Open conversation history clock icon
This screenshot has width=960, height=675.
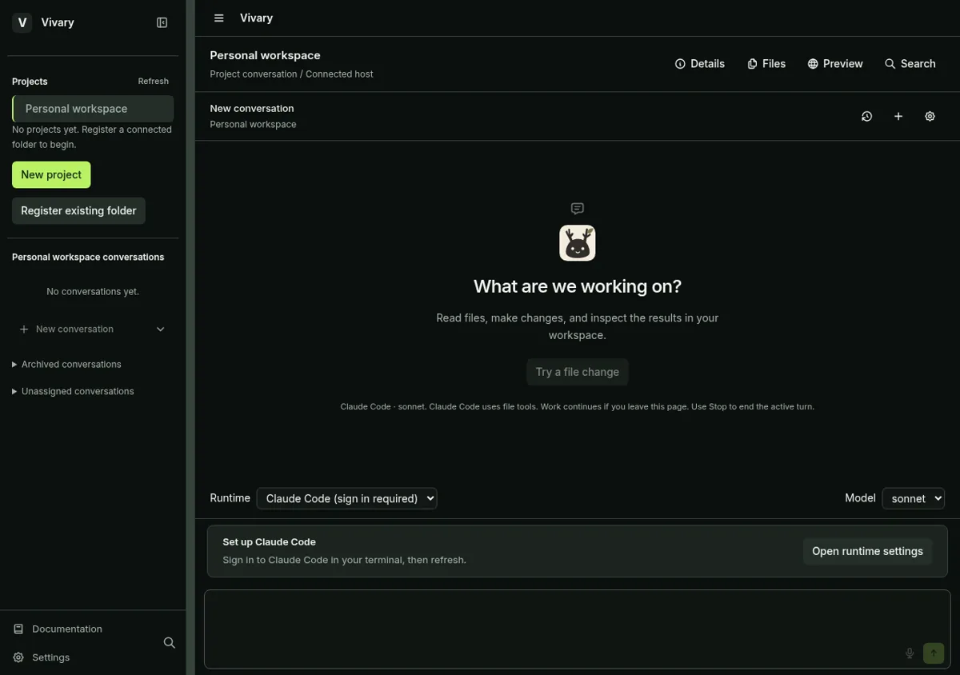click(866, 116)
